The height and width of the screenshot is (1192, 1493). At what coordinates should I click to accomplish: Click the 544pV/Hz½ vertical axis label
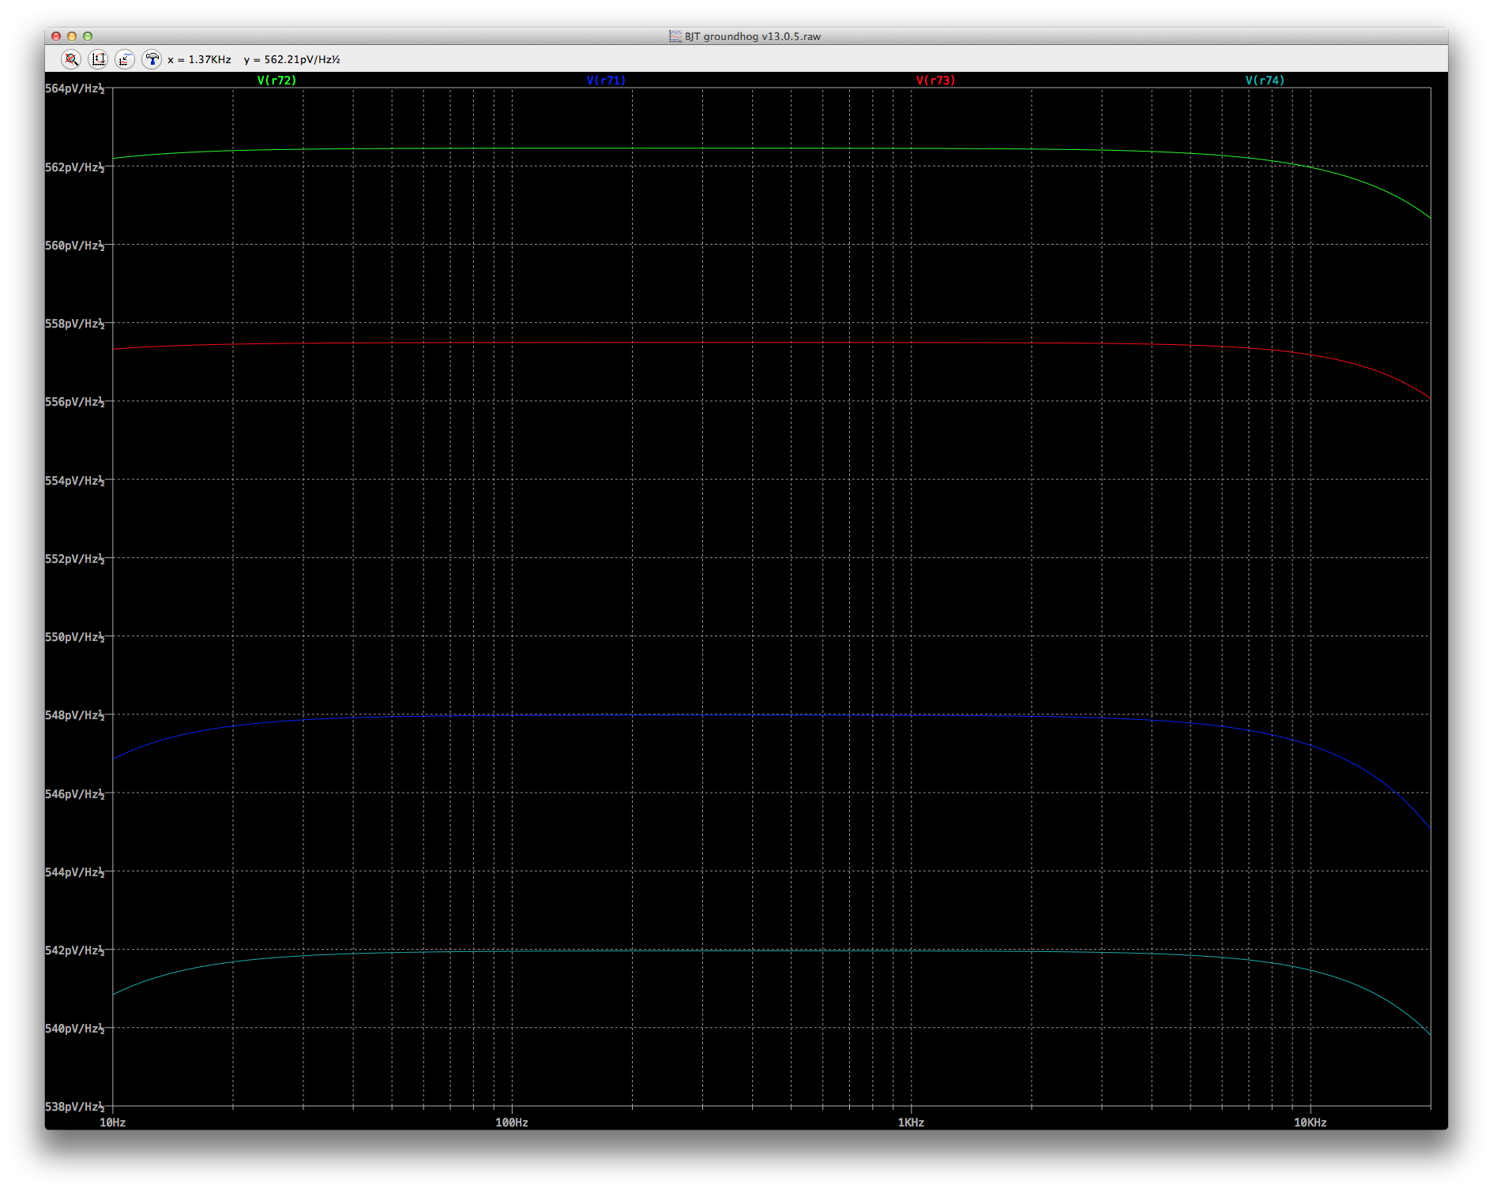pos(75,872)
